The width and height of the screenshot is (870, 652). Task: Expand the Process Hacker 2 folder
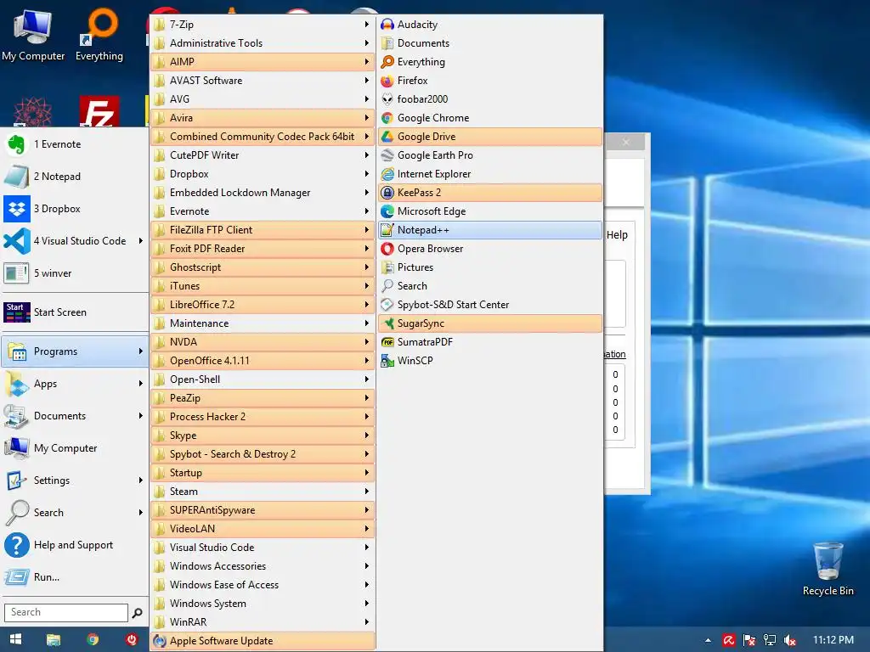[x=263, y=416]
